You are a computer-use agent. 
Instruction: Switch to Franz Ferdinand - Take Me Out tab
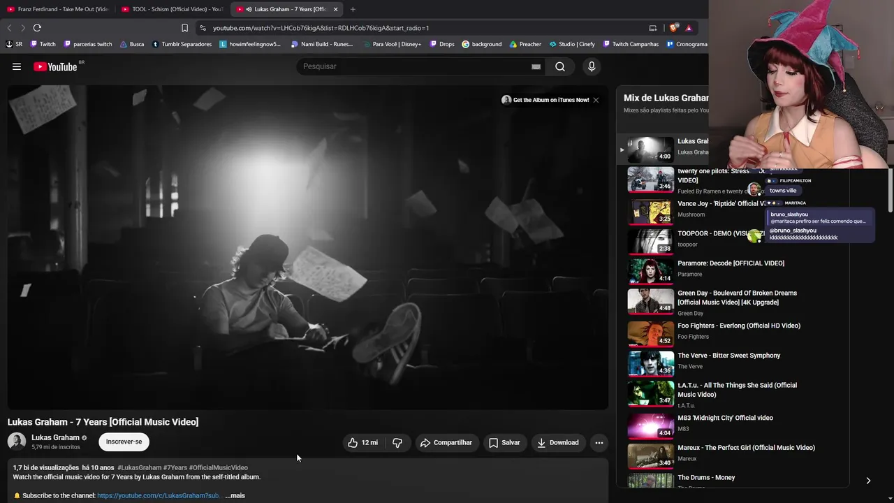(58, 9)
